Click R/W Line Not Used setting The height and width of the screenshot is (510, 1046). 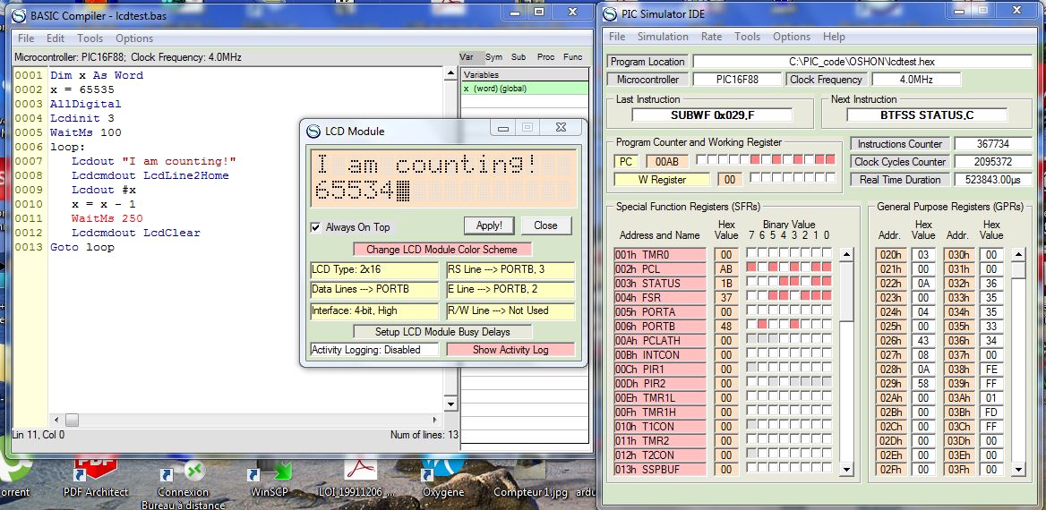point(510,311)
